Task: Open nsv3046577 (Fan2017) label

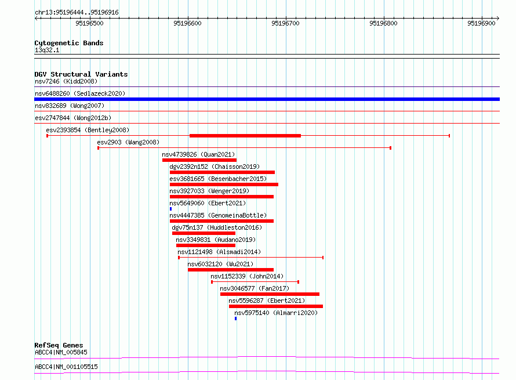Action: [255, 288]
